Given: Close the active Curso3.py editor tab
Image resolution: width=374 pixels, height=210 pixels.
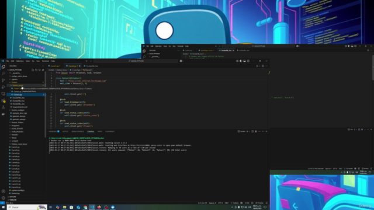Looking at the screenshot, I should 79,66.
